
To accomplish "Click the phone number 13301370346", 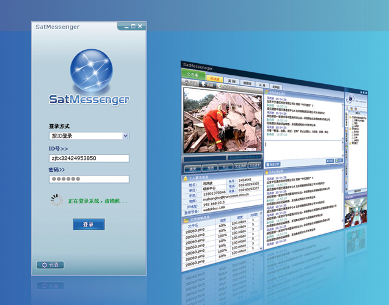I will [214, 193].
